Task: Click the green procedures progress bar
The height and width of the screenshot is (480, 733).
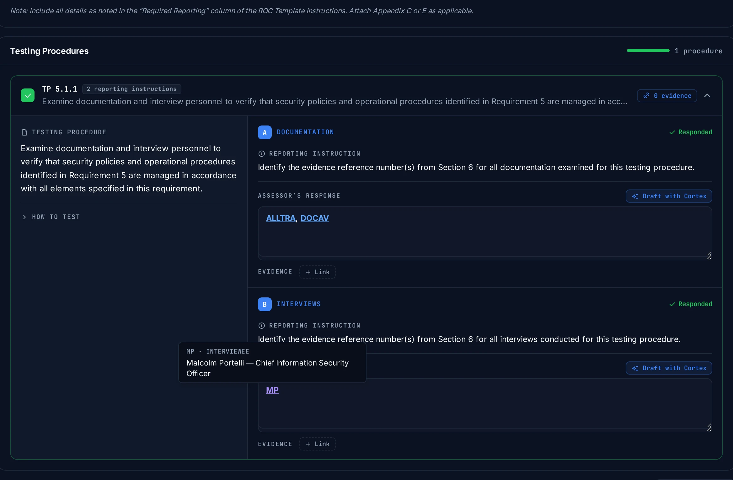Action: coord(648,51)
